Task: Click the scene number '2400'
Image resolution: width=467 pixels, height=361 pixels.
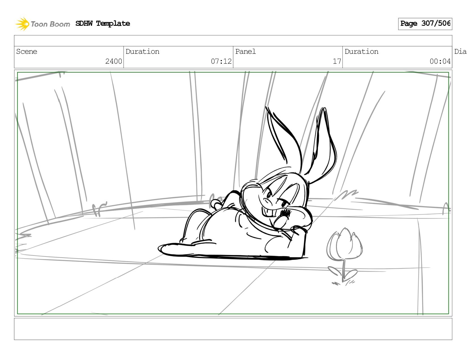Action: [x=113, y=61]
